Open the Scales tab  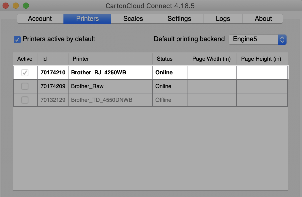point(133,18)
